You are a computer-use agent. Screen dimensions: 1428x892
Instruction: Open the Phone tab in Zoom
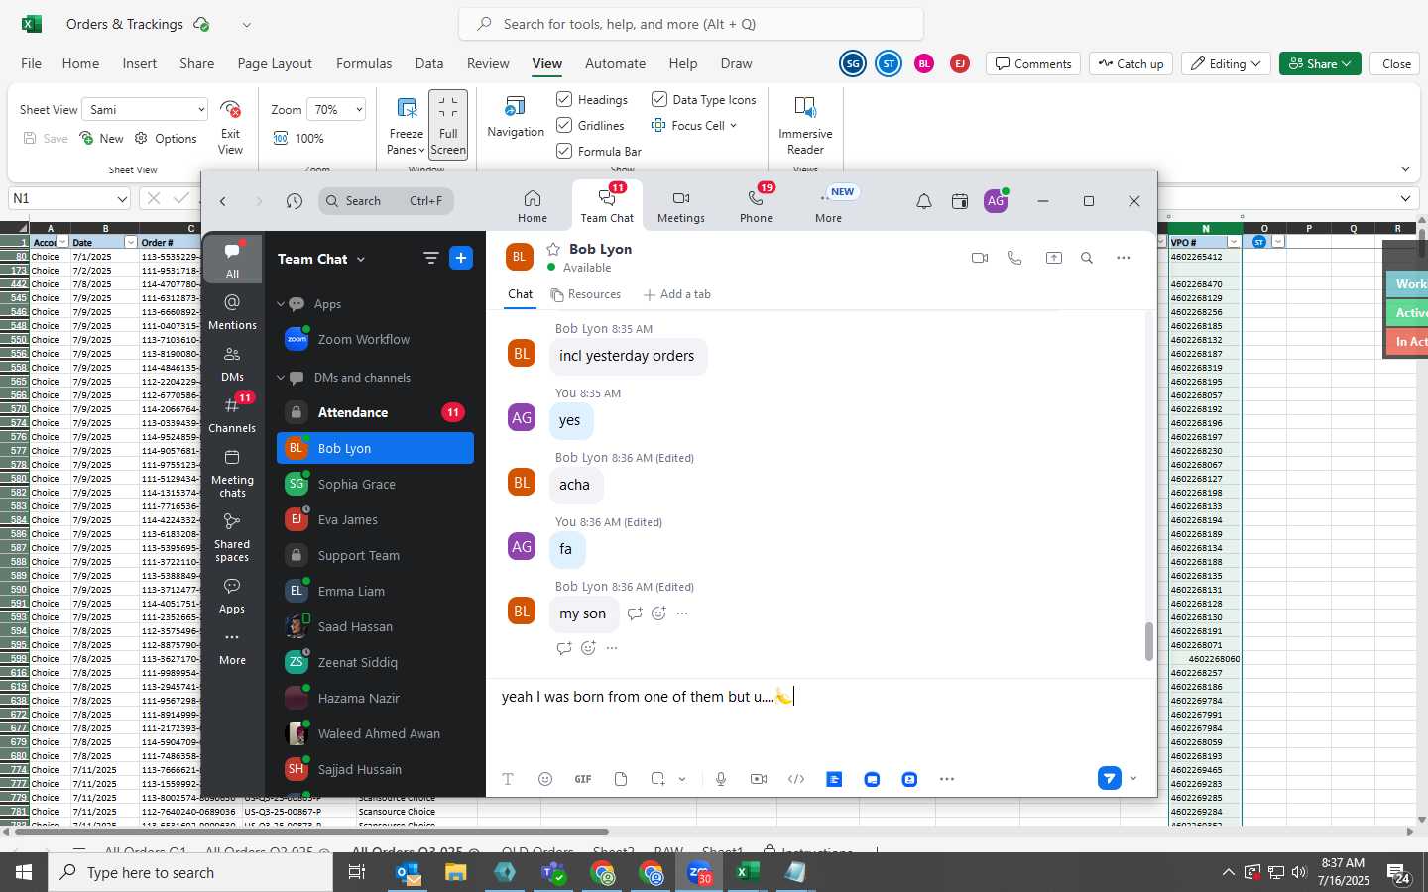coord(756,206)
